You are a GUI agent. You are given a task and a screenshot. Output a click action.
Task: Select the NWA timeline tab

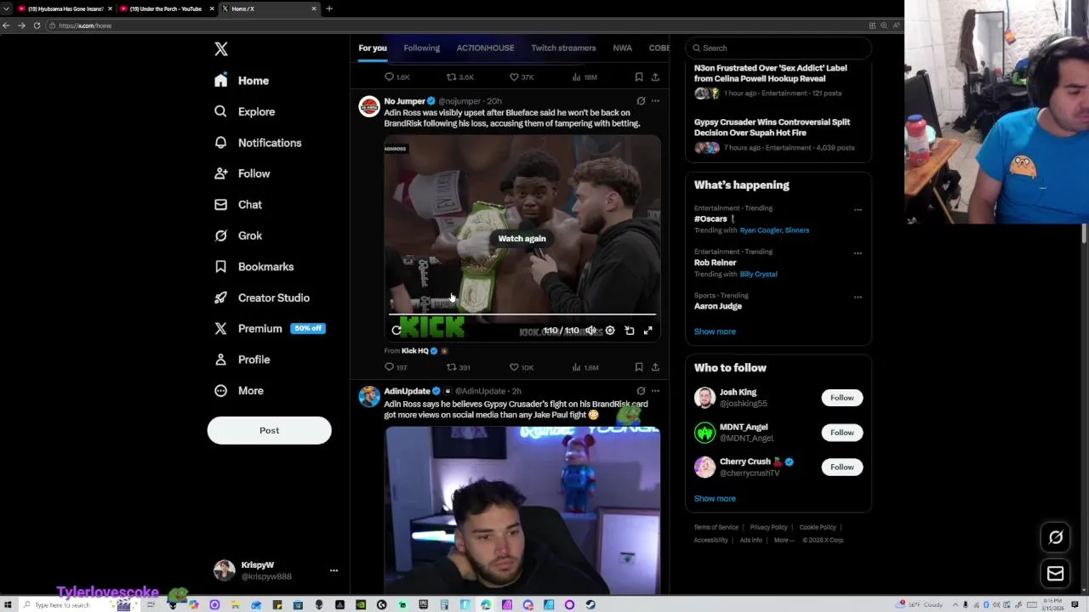622,48
